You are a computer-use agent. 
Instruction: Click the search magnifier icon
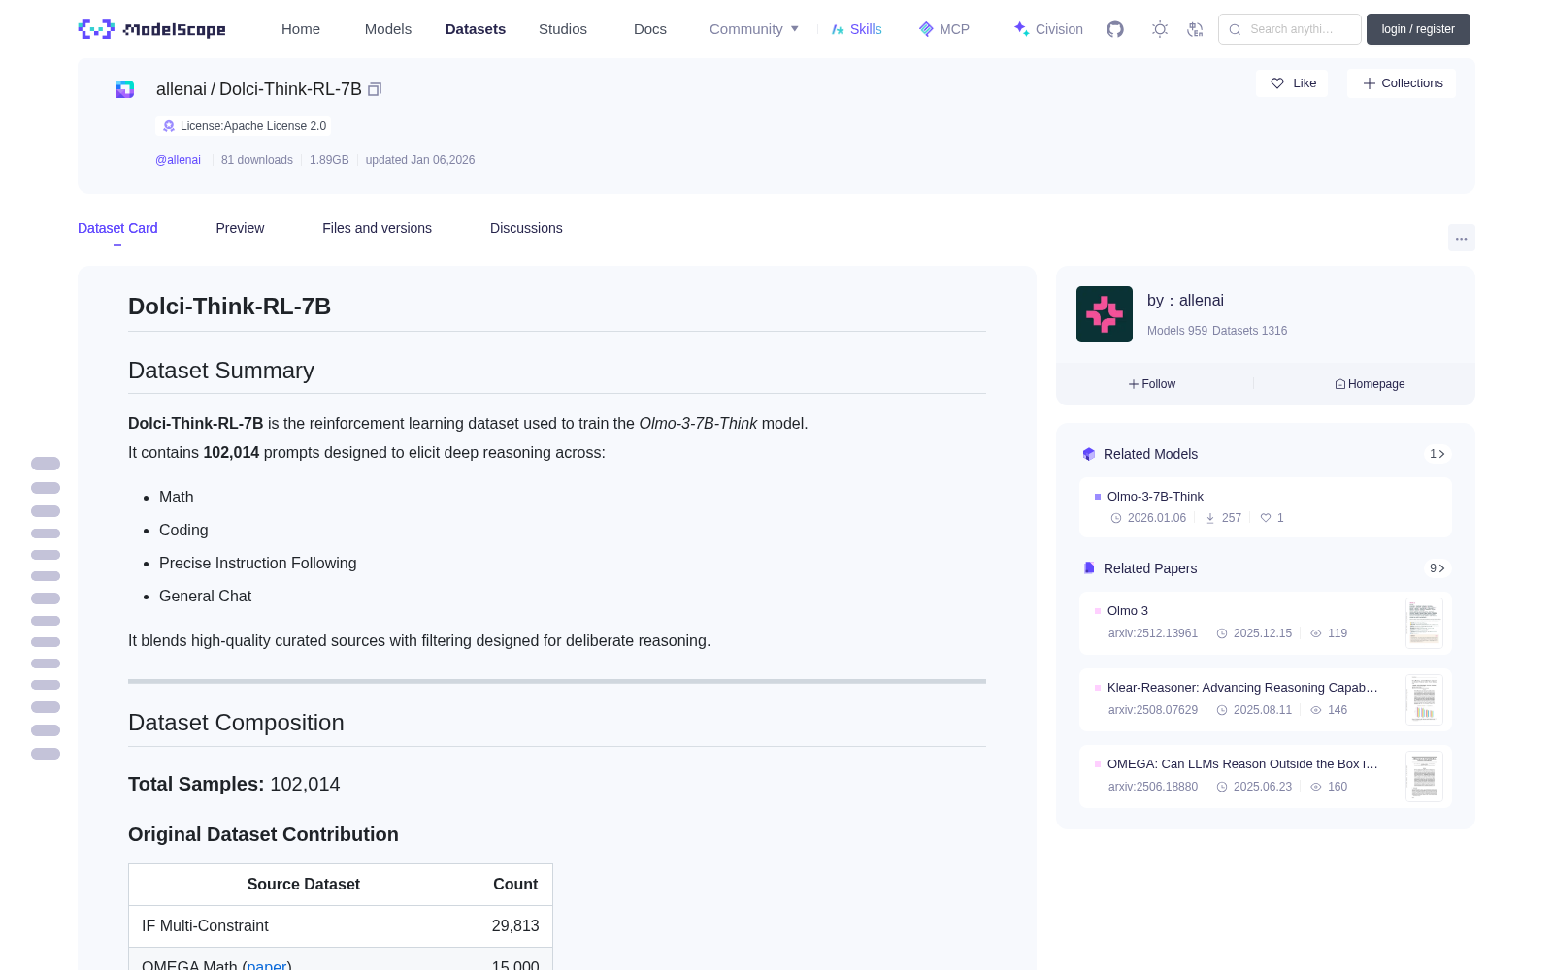point(1235,29)
